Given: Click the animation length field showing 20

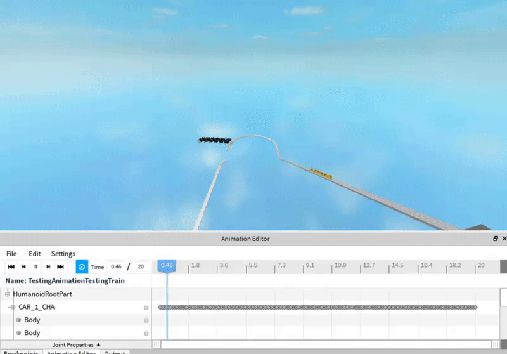Looking at the screenshot, I should point(141,266).
